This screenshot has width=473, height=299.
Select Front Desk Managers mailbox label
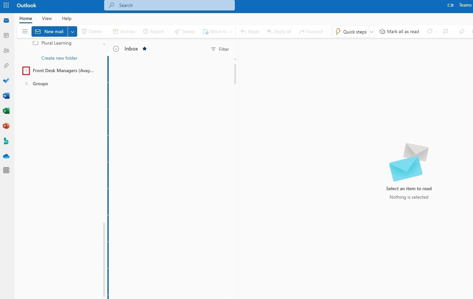click(x=63, y=70)
